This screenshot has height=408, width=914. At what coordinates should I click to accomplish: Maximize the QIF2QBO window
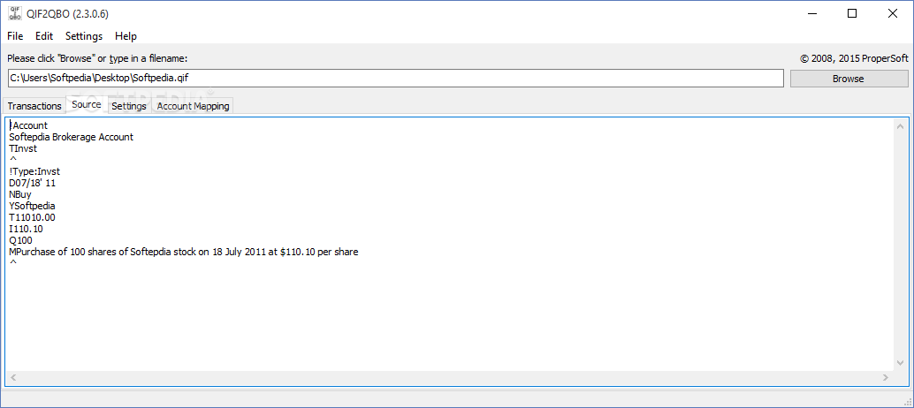point(852,14)
